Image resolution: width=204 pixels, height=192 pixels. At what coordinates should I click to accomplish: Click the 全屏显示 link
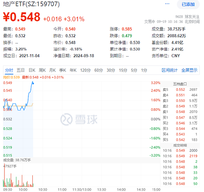pyautogui.click(x=189, y=70)
